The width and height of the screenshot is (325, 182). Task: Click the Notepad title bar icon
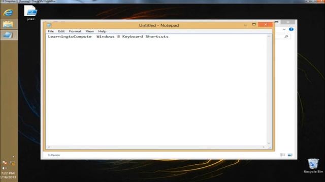(x=49, y=25)
